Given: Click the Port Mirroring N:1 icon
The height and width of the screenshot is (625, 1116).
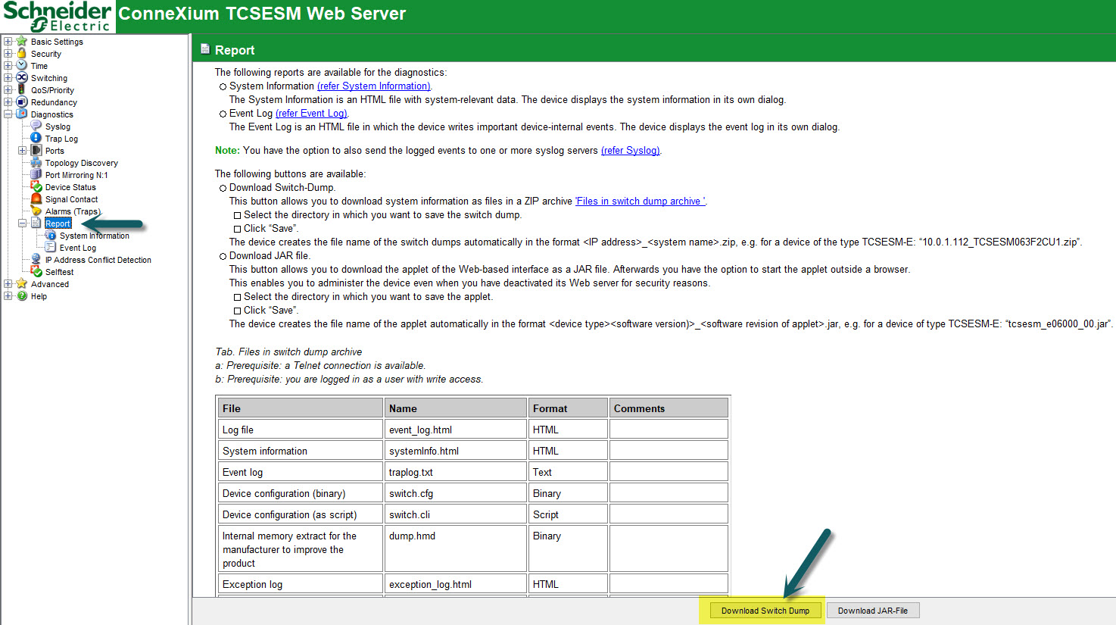Looking at the screenshot, I should click(x=36, y=174).
